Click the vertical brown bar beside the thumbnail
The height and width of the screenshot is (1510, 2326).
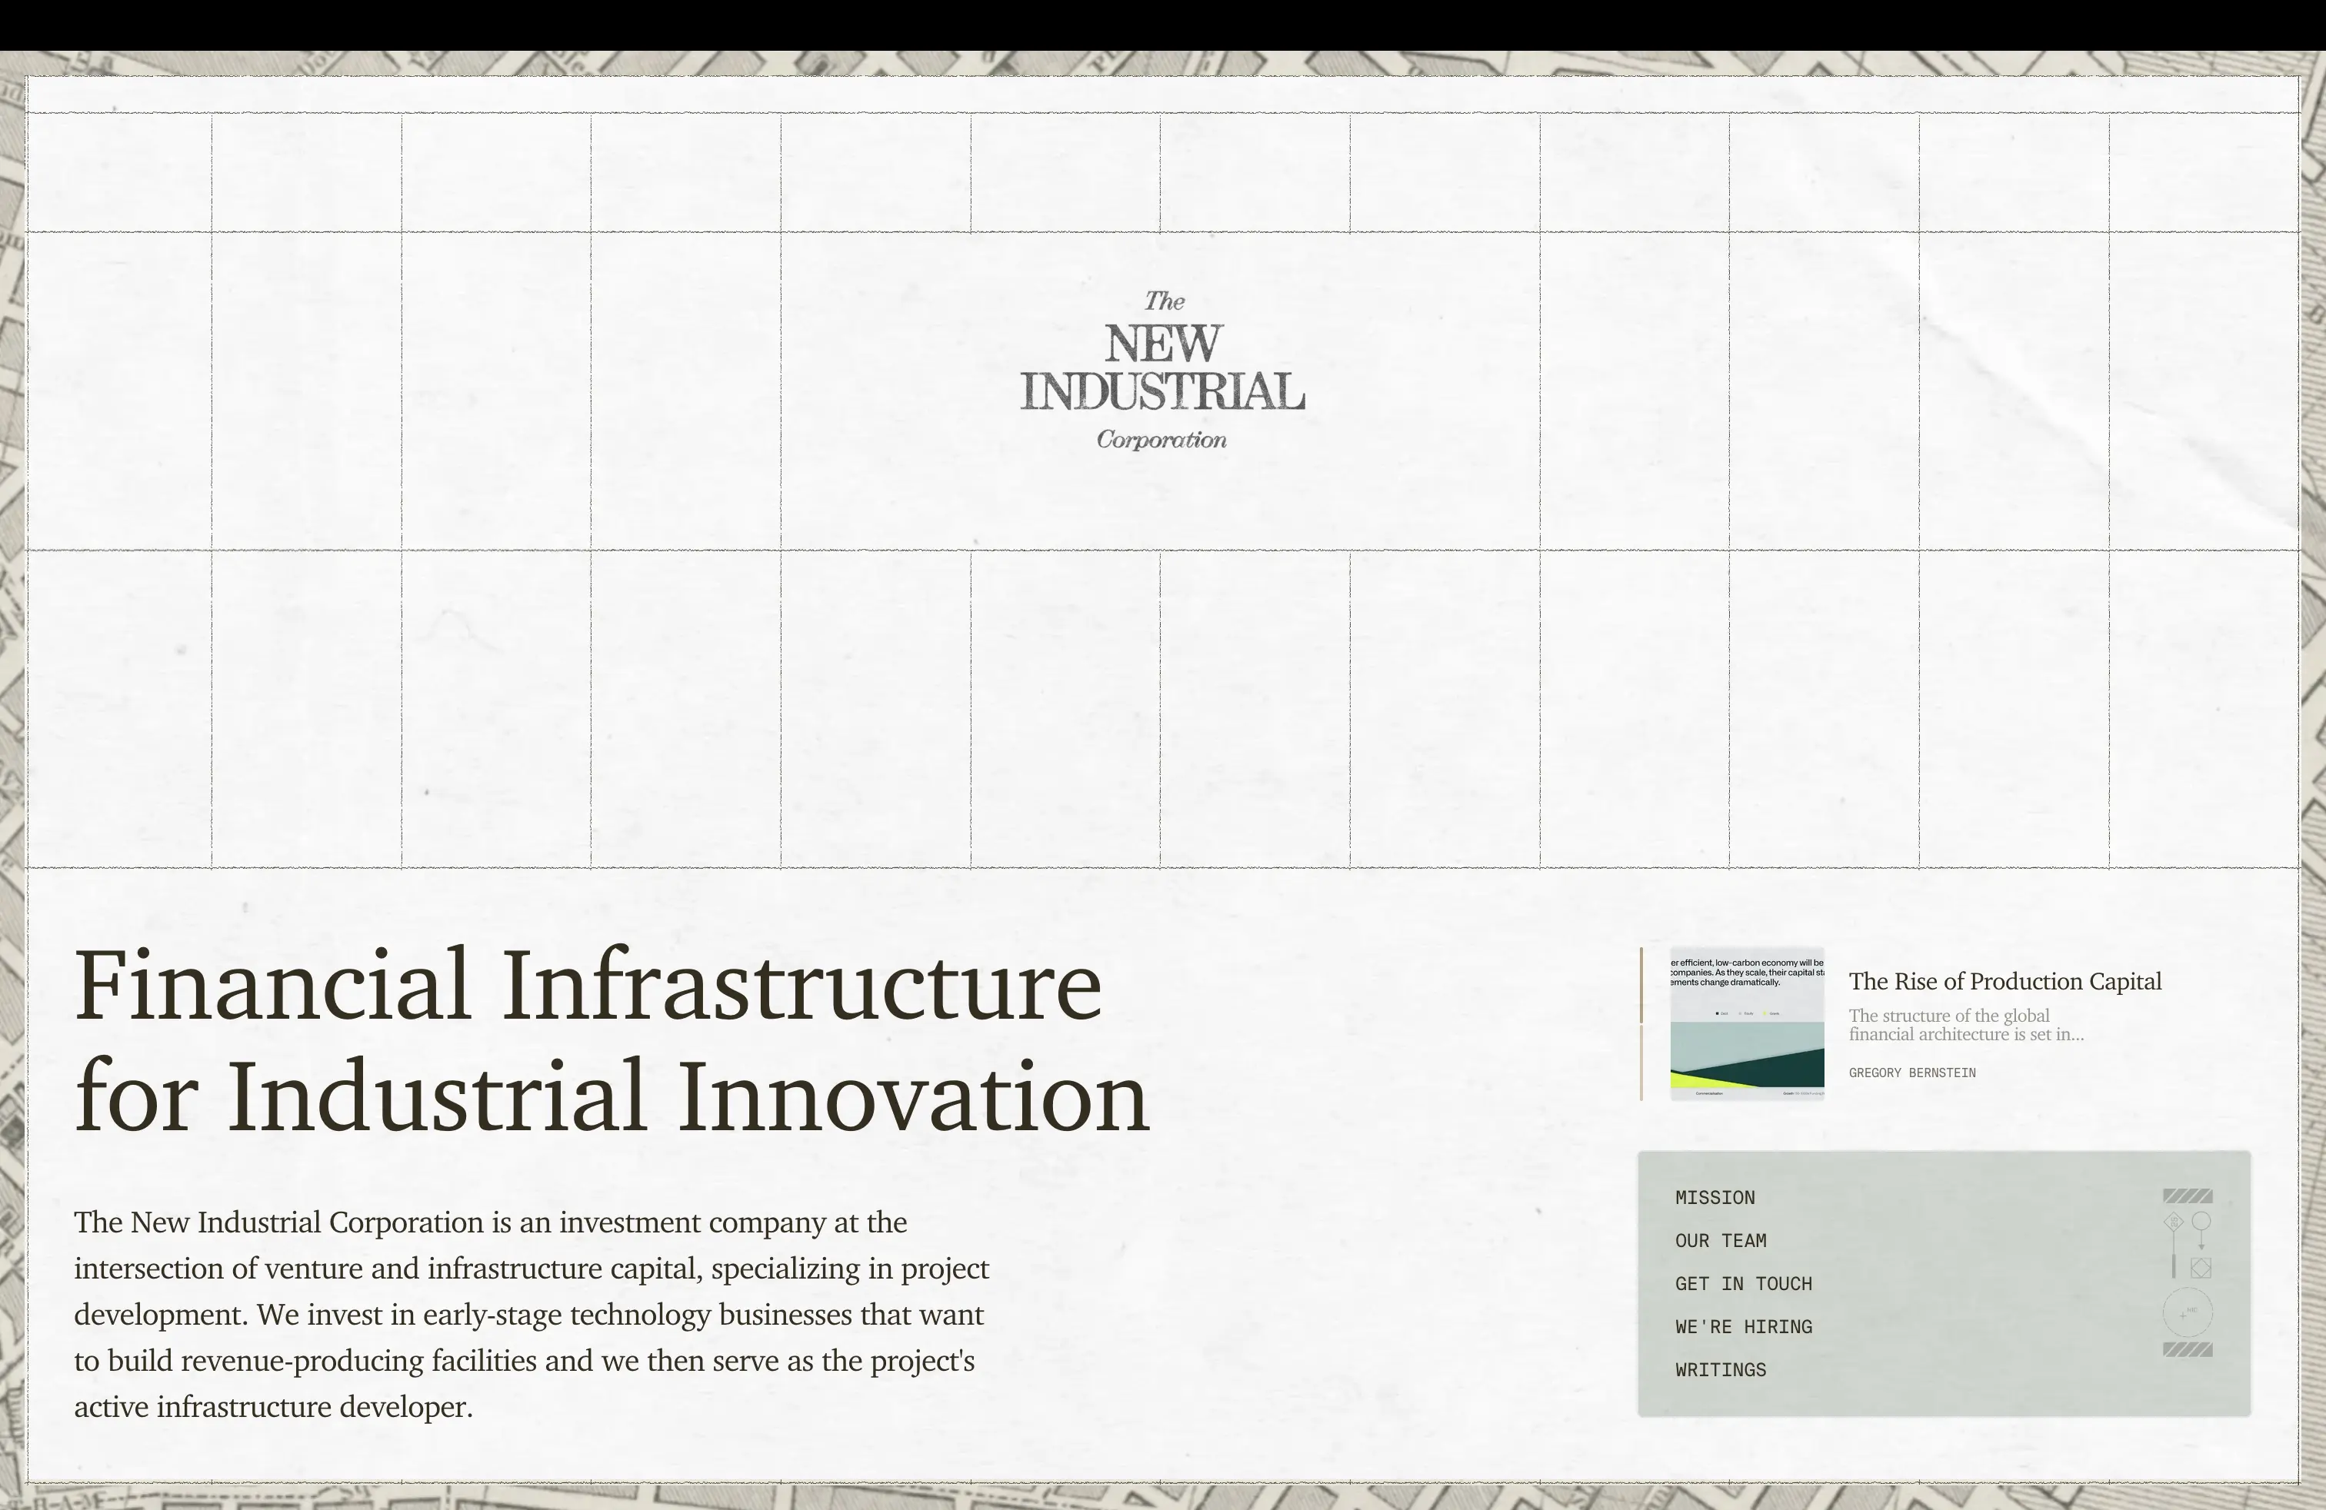pyautogui.click(x=1641, y=1022)
